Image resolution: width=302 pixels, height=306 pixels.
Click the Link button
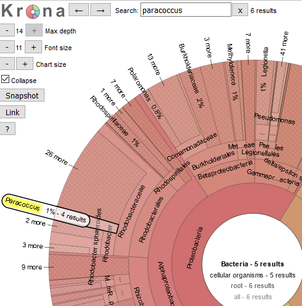point(12,112)
